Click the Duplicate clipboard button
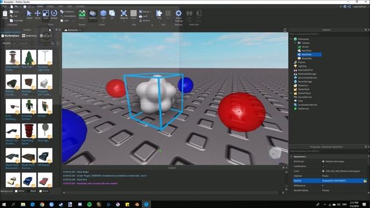This screenshot has height=208, width=370. pos(17,21)
